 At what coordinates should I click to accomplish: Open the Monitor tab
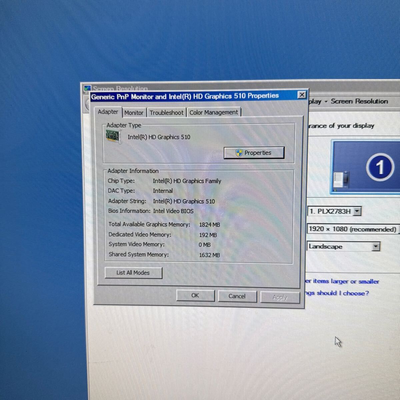pos(134,113)
